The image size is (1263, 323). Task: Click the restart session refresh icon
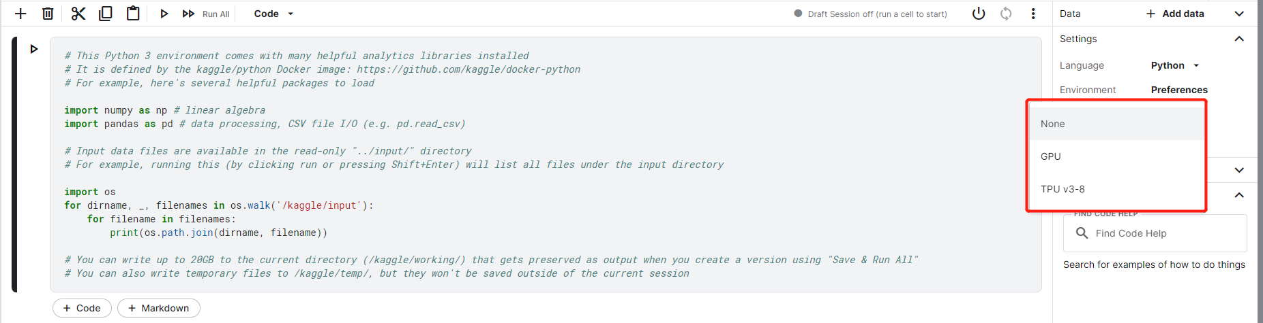click(1006, 14)
